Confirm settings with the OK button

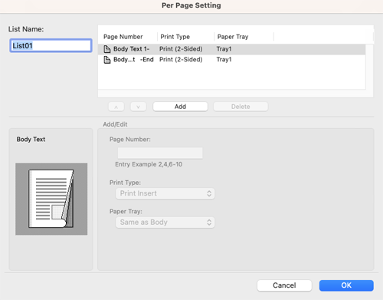(346, 285)
